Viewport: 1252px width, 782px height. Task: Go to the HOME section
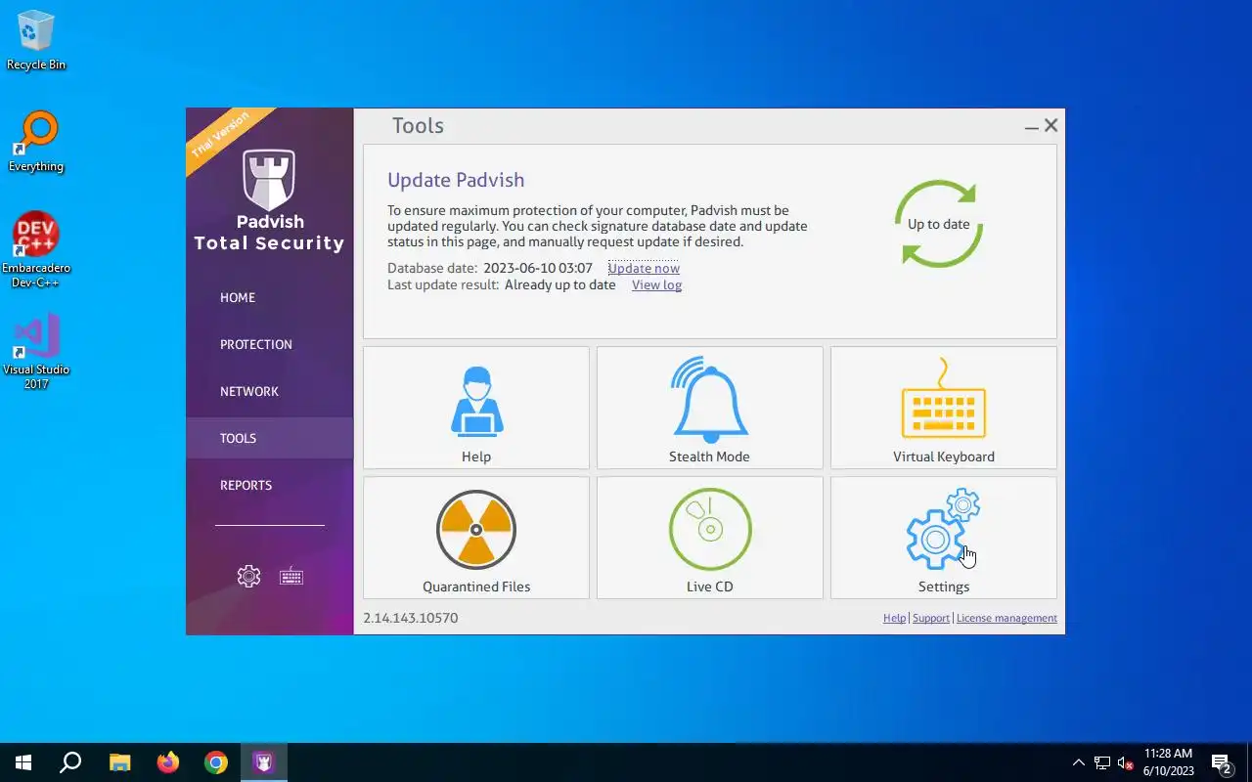click(269, 297)
